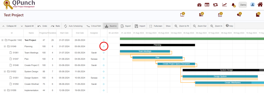Screen dimensions: 264x93
Task: Toggle Auto Scheduling
Action: tap(73, 26)
